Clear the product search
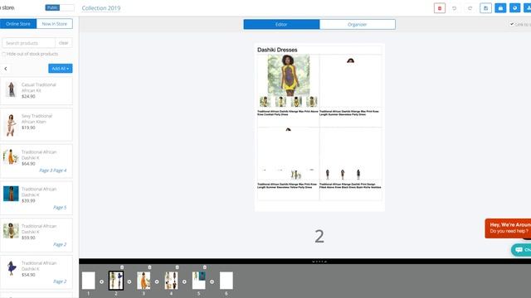 pyautogui.click(x=63, y=43)
